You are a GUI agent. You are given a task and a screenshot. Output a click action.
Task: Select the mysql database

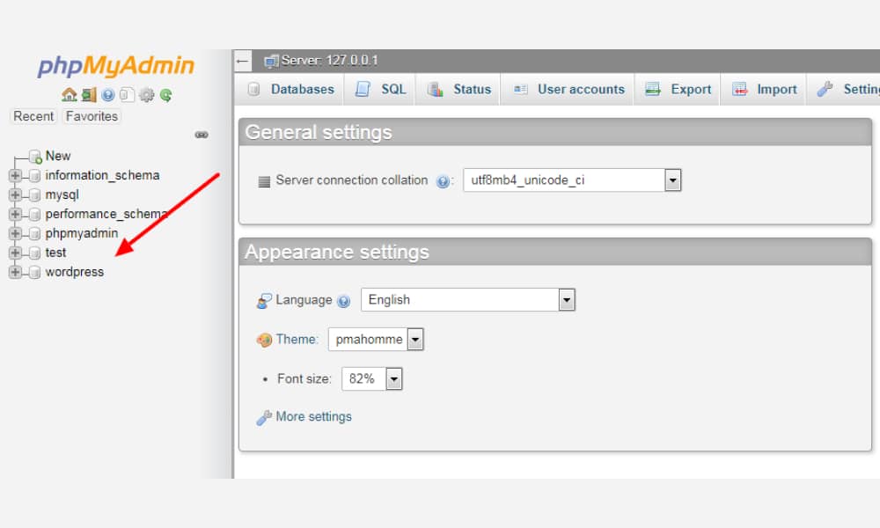62,195
